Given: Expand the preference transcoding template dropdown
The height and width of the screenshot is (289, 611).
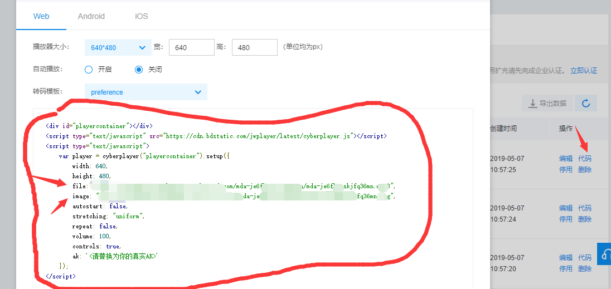Looking at the screenshot, I should tap(146, 92).
